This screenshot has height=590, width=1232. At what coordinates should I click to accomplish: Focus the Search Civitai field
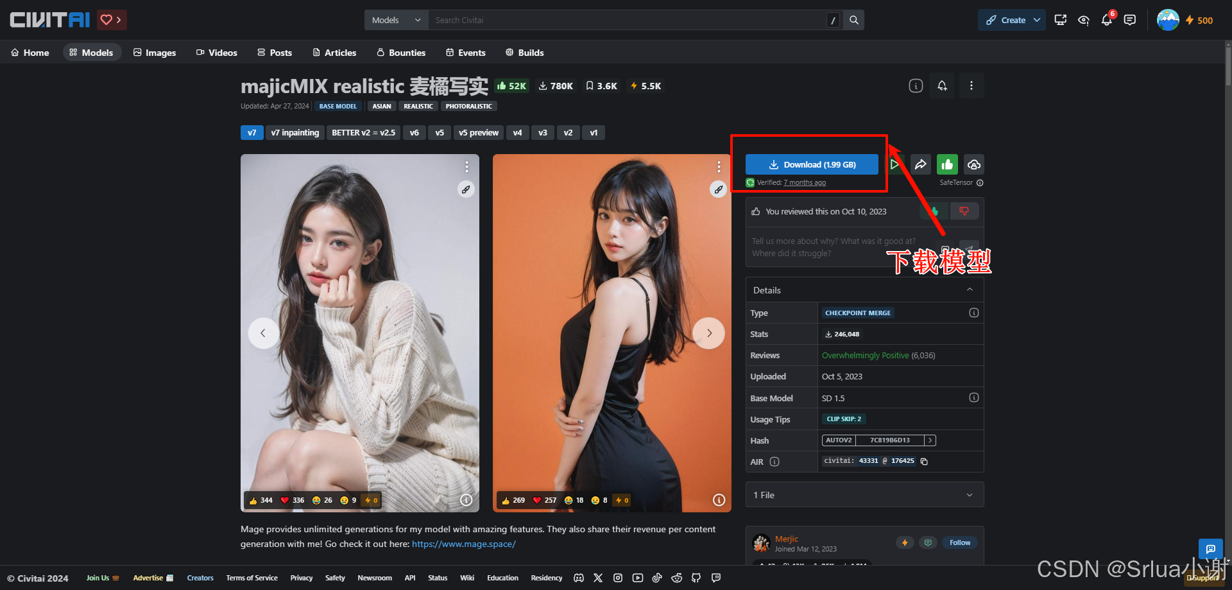point(629,20)
